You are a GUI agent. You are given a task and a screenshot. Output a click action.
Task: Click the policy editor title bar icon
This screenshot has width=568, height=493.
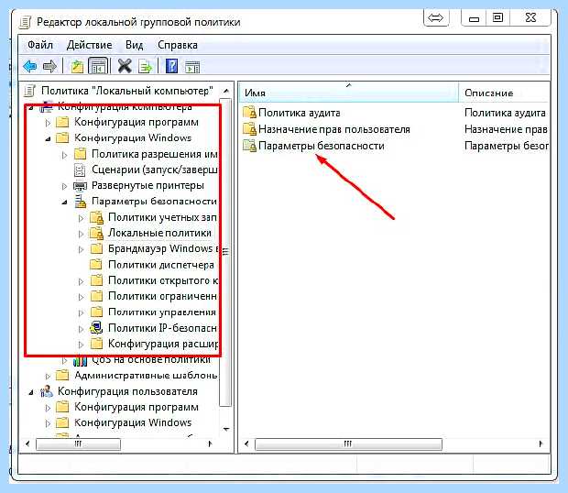pyautogui.click(x=25, y=22)
